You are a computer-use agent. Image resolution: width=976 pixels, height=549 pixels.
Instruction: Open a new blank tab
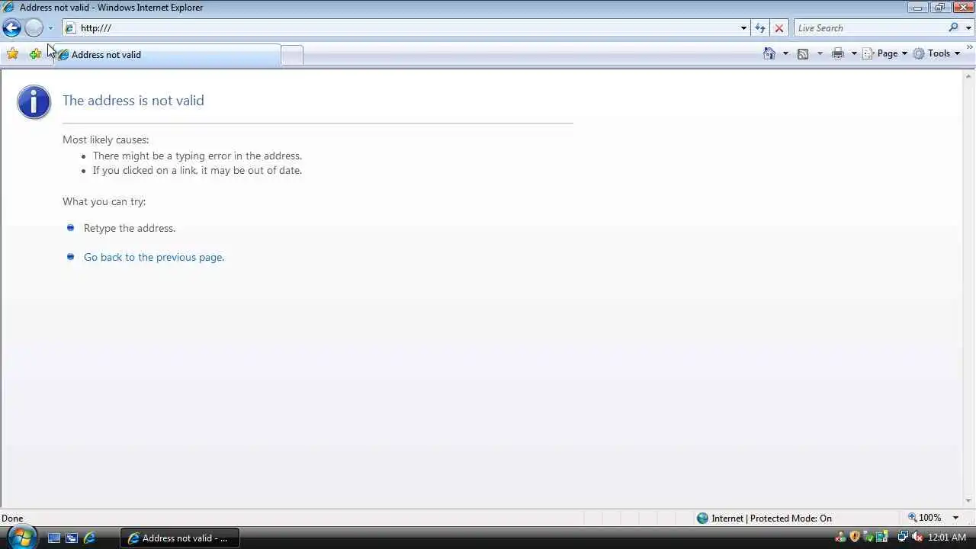click(x=292, y=55)
